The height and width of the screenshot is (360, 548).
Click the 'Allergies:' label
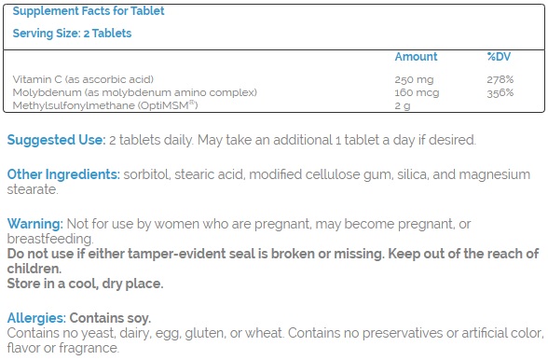[x=36, y=318]
